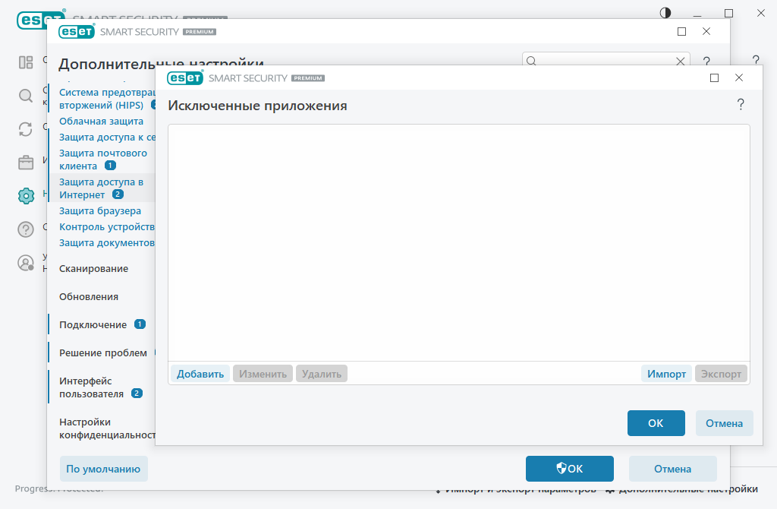Type in the advanced settings search box
The image size is (777, 509).
pos(606,61)
